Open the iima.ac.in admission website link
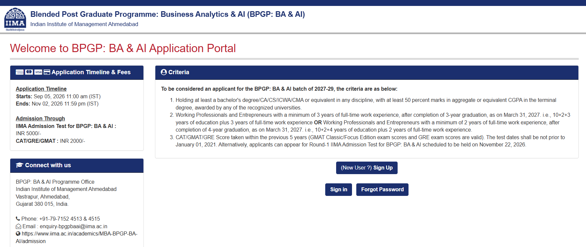 click(77, 237)
